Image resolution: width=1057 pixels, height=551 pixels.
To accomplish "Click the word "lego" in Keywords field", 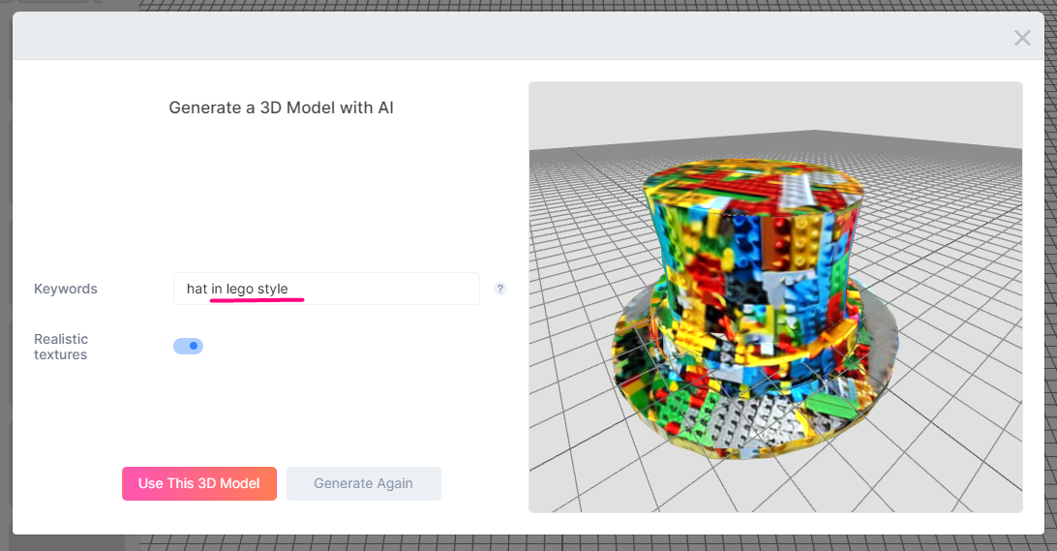I will [239, 289].
